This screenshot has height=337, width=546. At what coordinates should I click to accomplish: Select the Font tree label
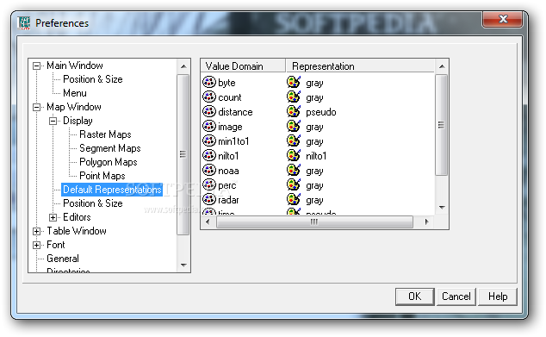[x=56, y=245]
